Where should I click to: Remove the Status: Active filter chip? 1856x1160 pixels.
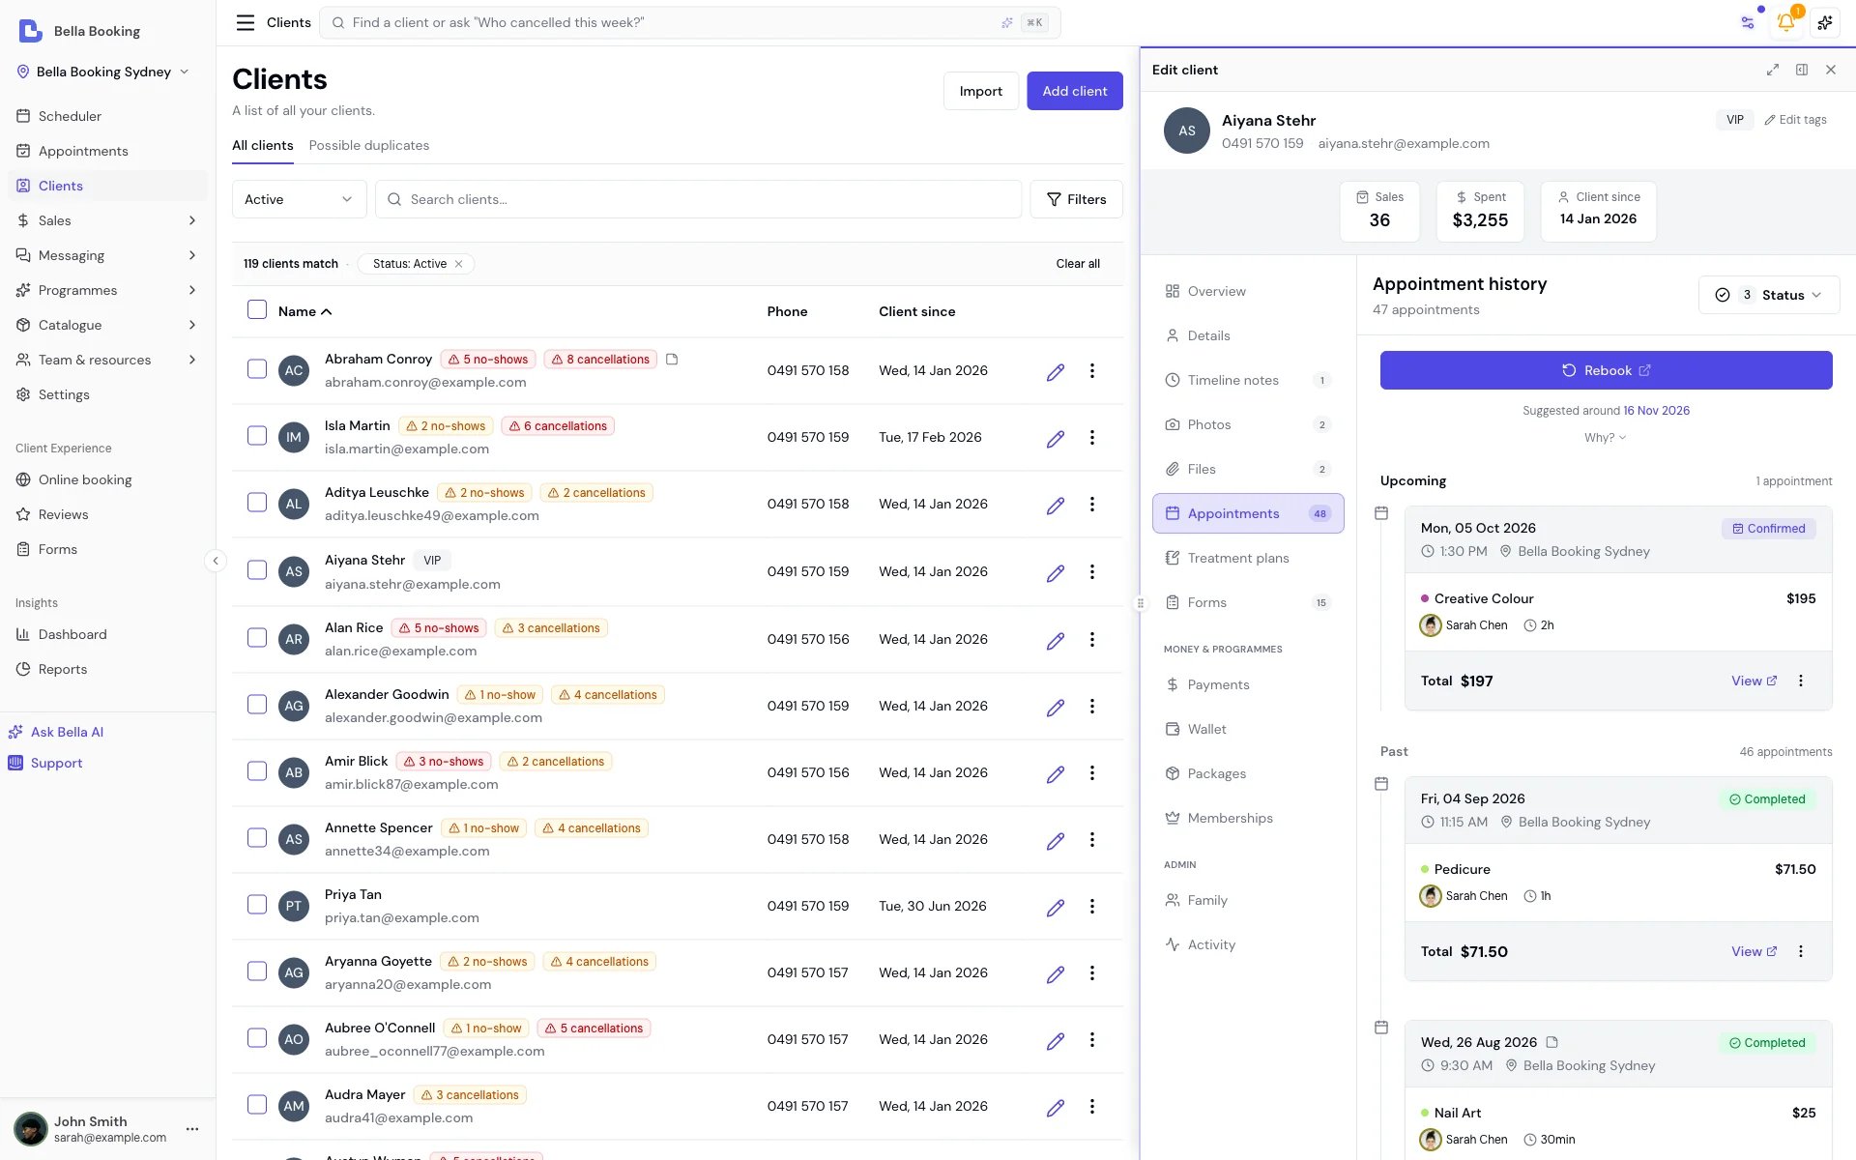pyautogui.click(x=459, y=264)
